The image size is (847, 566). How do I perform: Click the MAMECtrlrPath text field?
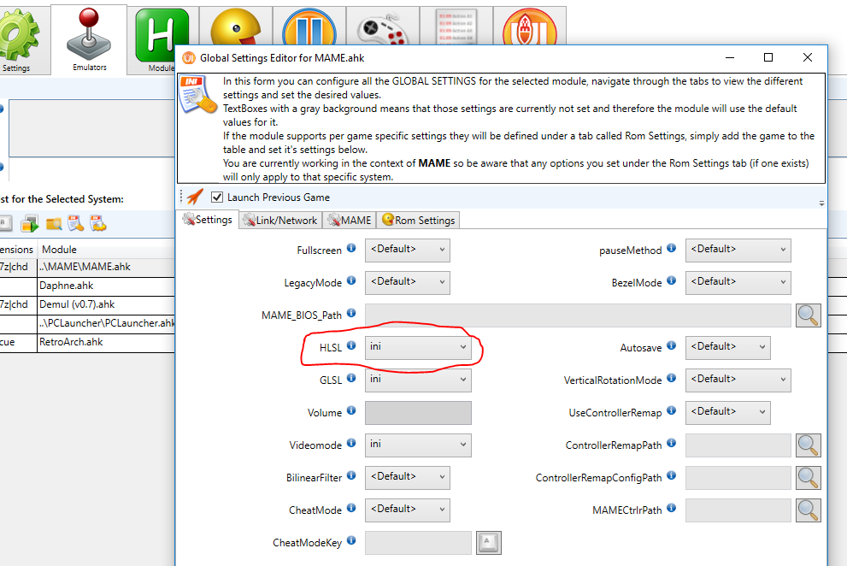(738, 510)
